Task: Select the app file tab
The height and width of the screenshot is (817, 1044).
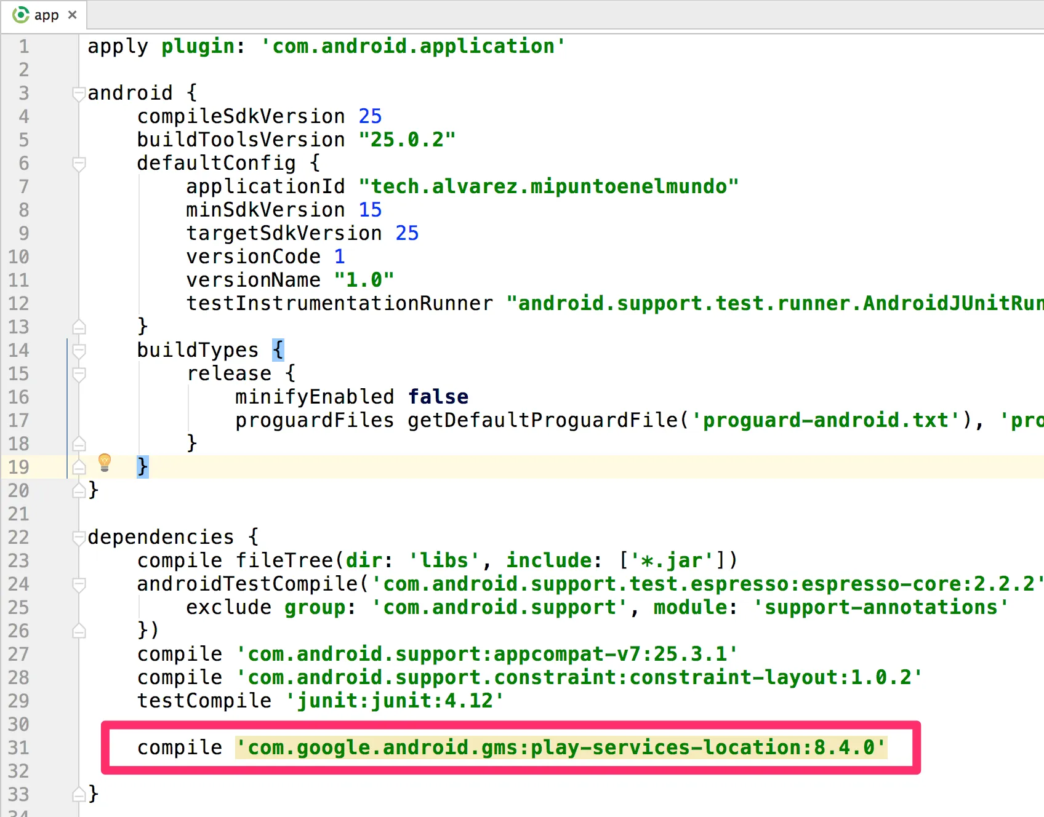Action: [44, 15]
